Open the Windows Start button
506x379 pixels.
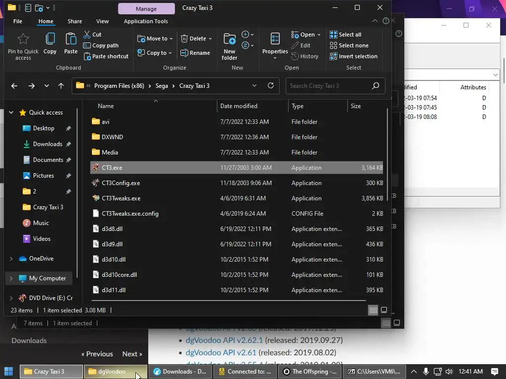pos(9,372)
